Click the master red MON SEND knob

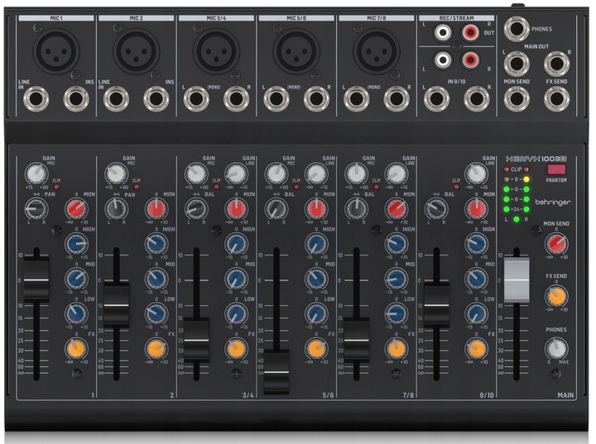click(x=556, y=244)
